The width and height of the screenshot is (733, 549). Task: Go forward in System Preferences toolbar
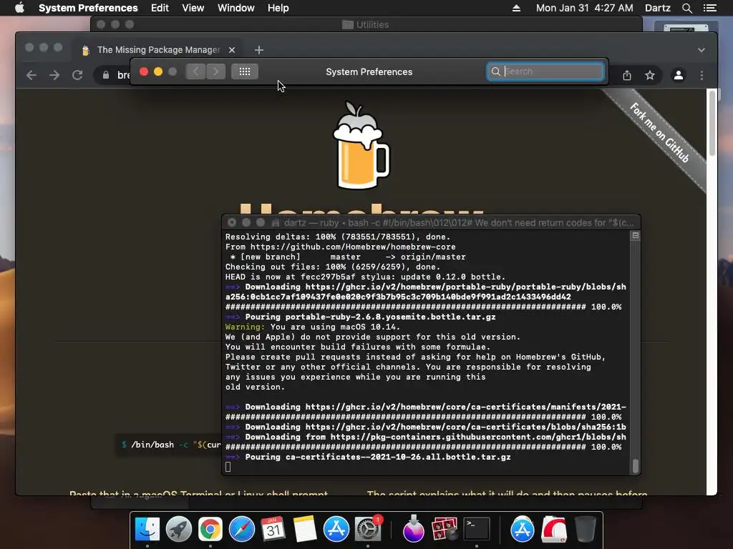click(215, 71)
